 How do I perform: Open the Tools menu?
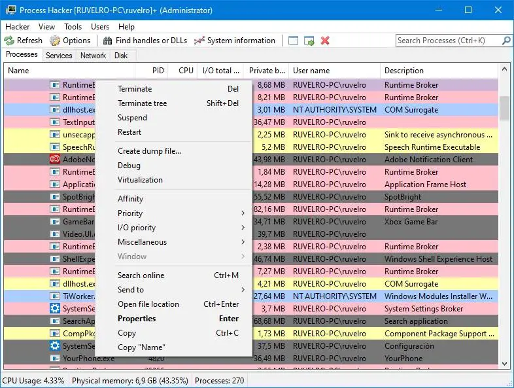73,27
